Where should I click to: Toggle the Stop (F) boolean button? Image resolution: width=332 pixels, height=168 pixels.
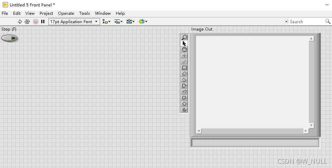tap(9, 38)
